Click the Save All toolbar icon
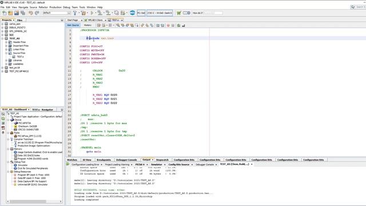Image resolution: width=366 pixels, height=206 pixels. [23, 13]
